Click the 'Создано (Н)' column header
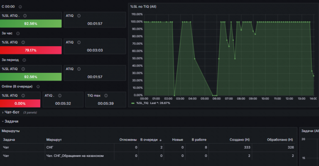This screenshot has height=166, width=319. coord(240,140)
